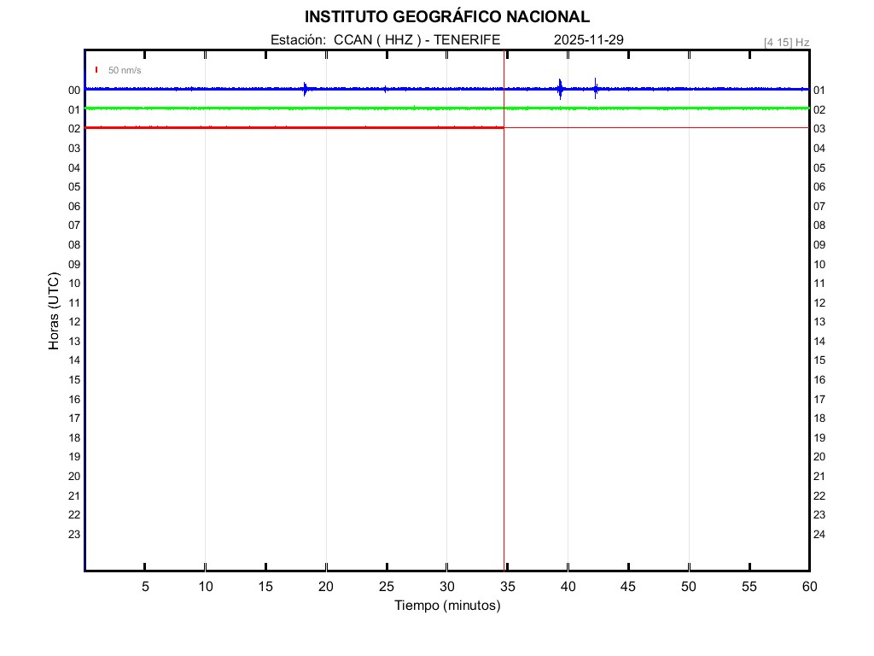Click the title INSTITUTO GEOGRÁFICO NACIONAL
The image size is (874, 656).
click(x=446, y=17)
